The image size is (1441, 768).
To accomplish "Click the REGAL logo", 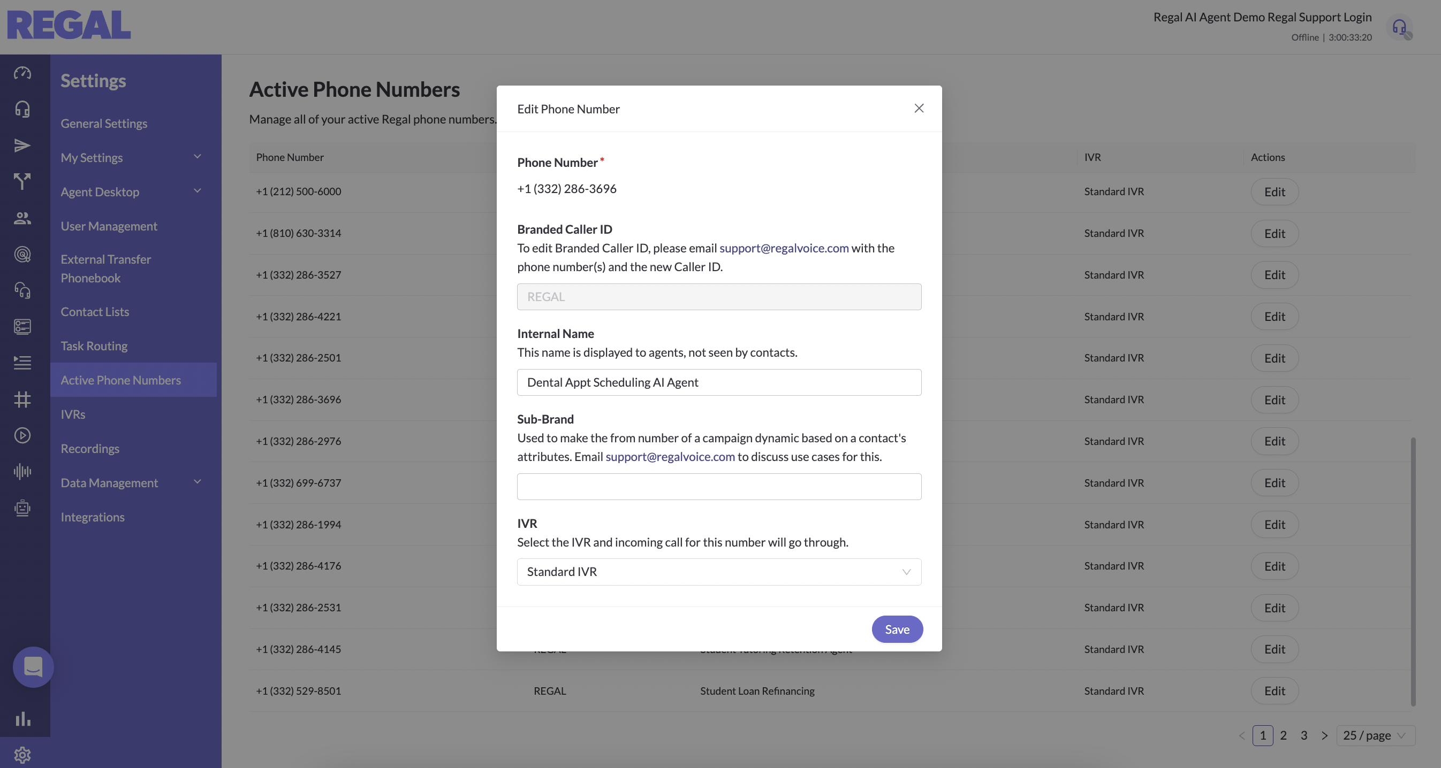I will [69, 25].
